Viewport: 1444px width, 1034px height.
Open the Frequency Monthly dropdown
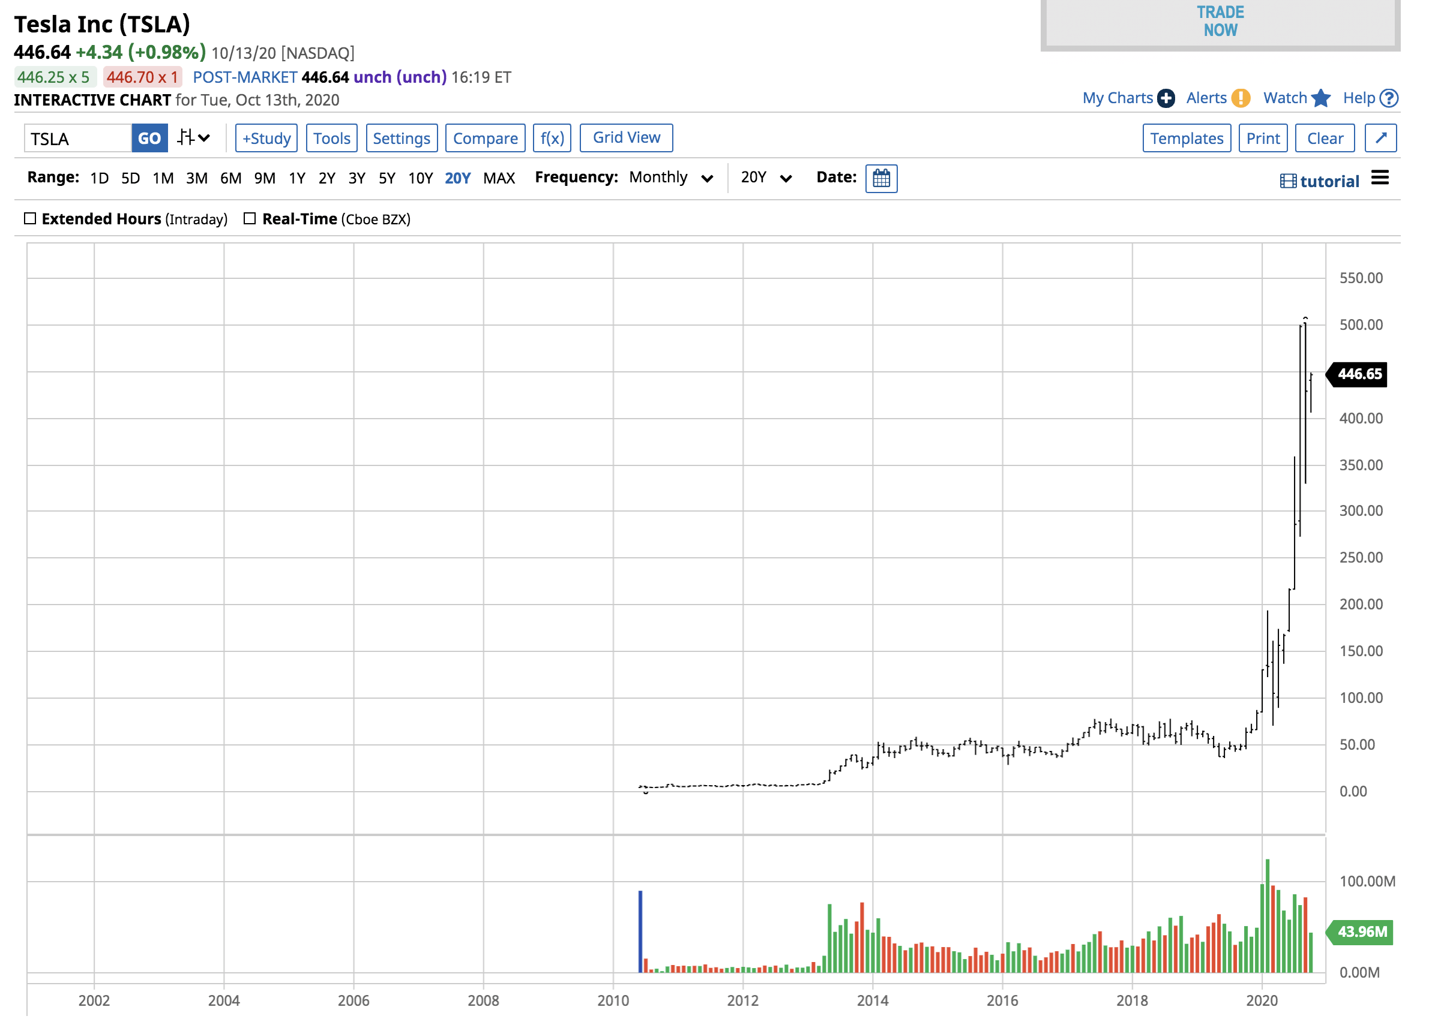click(x=670, y=178)
